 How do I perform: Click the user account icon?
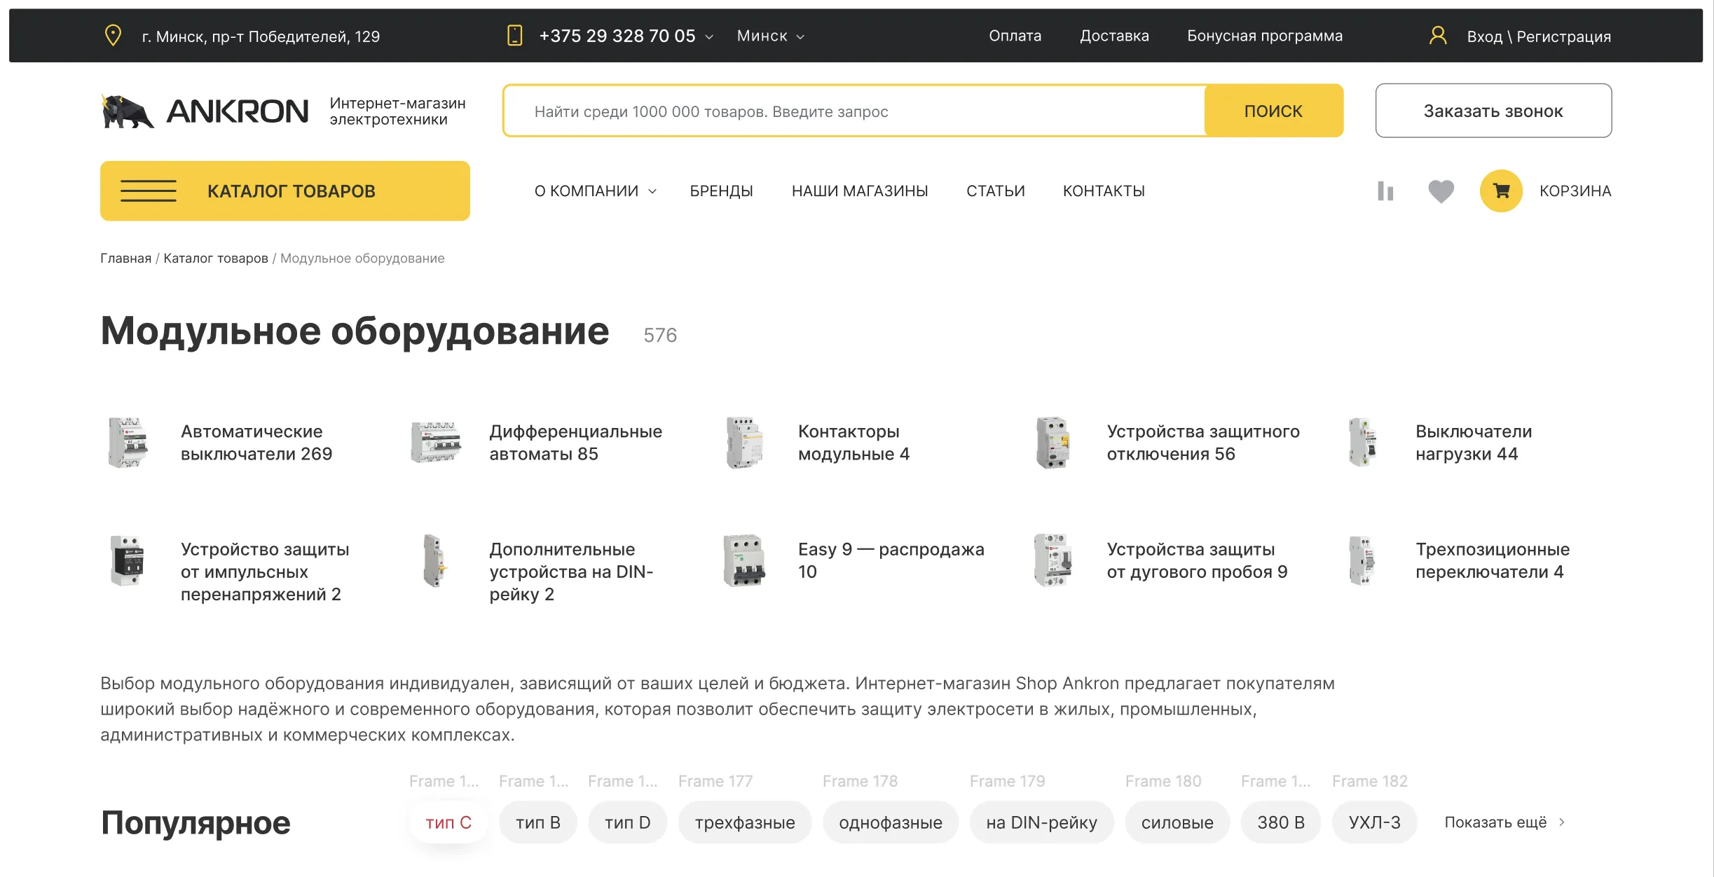pyautogui.click(x=1438, y=35)
